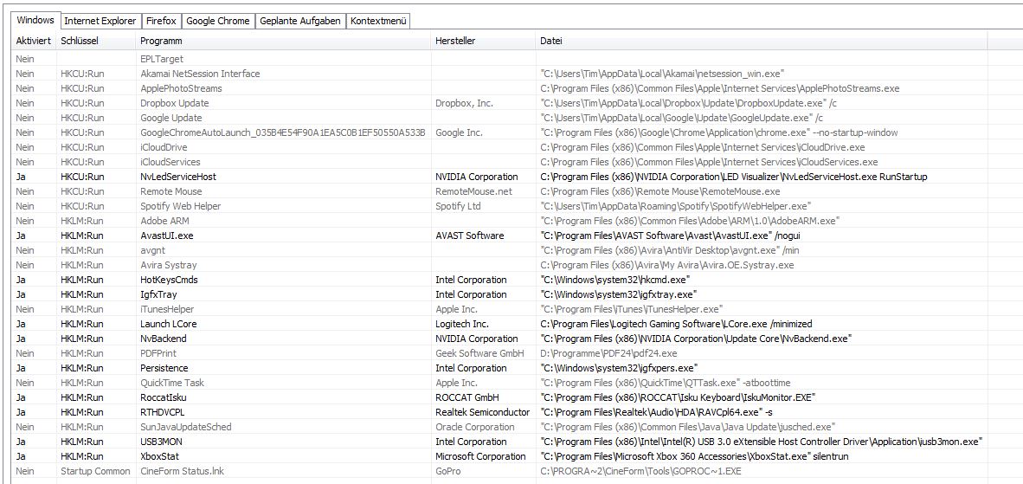Screen dimensions: 1023x484
Task: Click Logitech Inc. manufacturer cell
Action: 462,324
